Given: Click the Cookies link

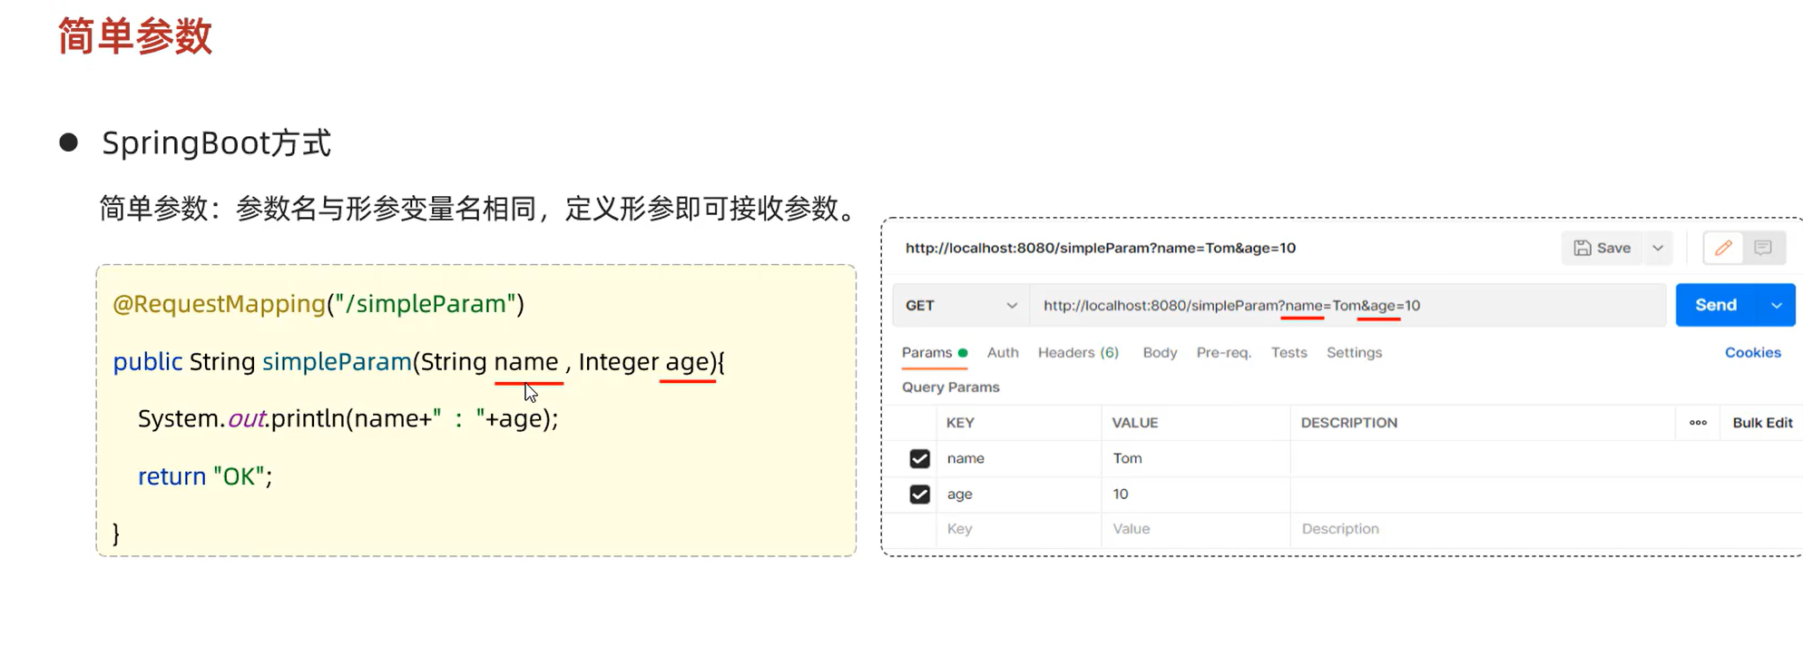Looking at the screenshot, I should pyautogui.click(x=1752, y=353).
